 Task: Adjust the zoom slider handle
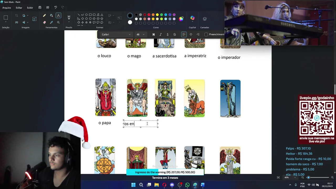pos(308,177)
